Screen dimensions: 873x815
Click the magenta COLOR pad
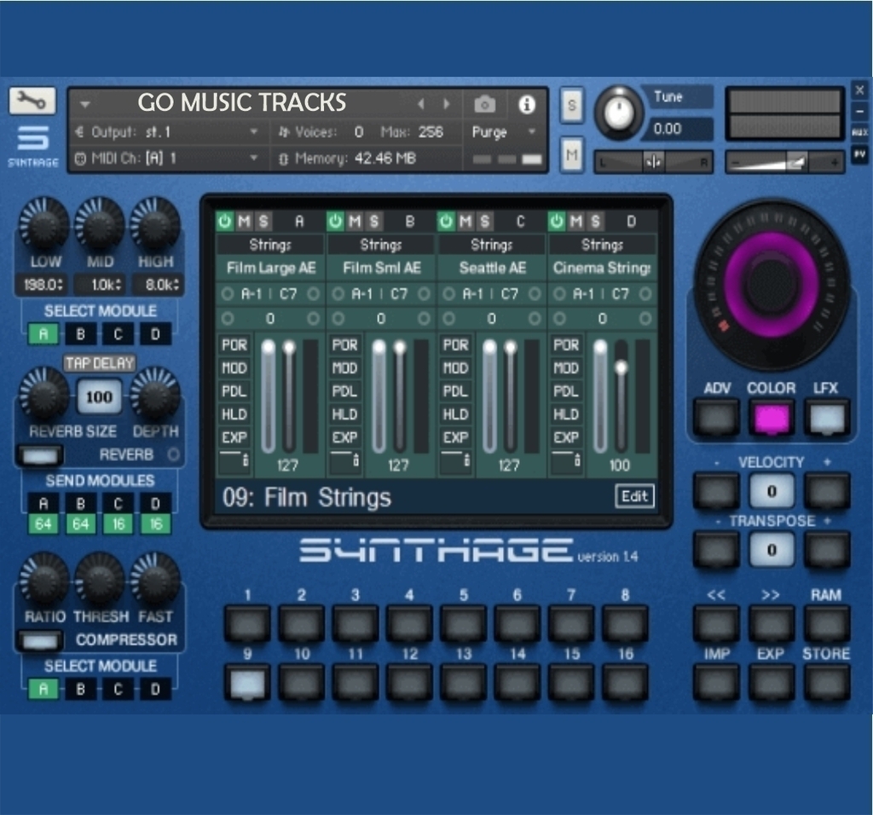point(771,418)
